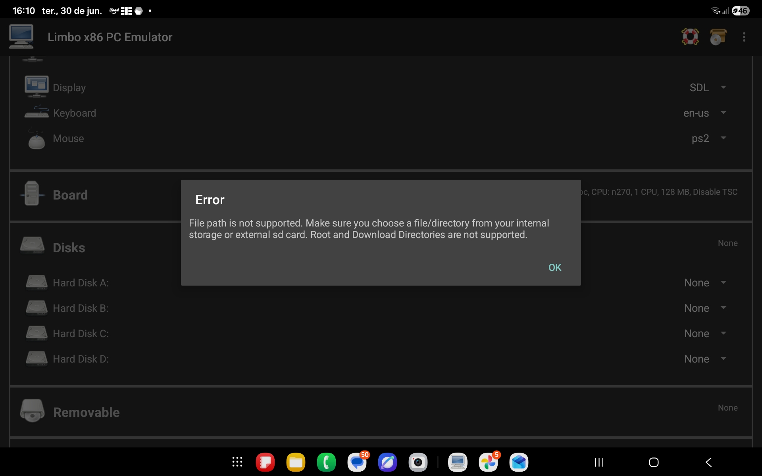Open the Hard Disk B dropdown
762x476 pixels.
705,308
